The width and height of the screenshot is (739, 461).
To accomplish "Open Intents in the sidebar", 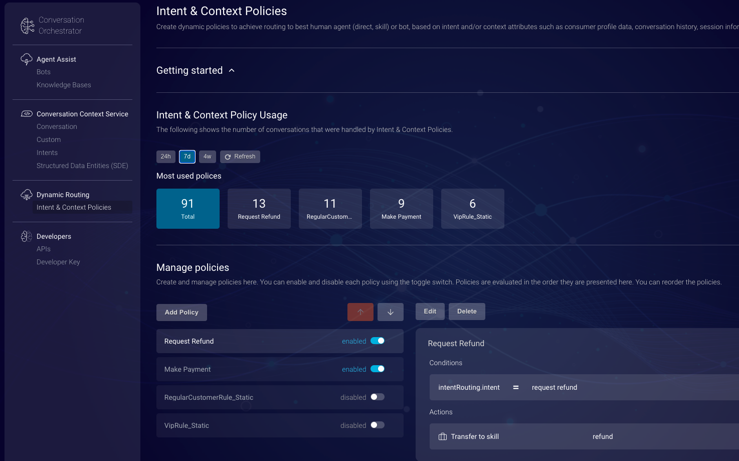I will coord(47,153).
